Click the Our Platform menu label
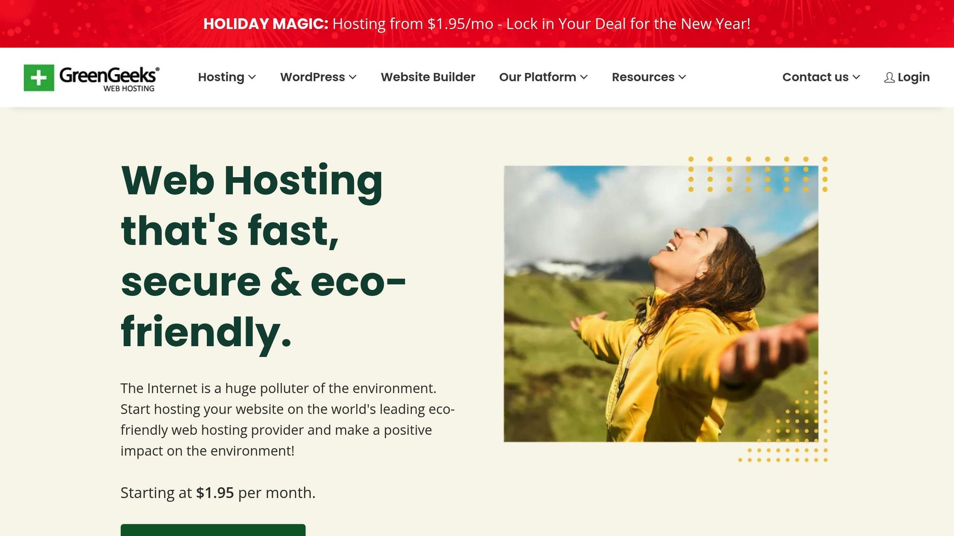This screenshot has height=536, width=954. [538, 77]
